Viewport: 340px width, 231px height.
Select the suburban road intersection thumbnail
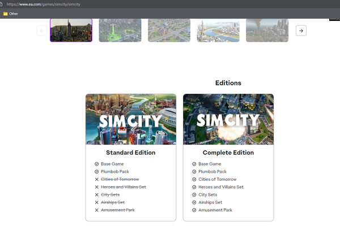coord(169,30)
